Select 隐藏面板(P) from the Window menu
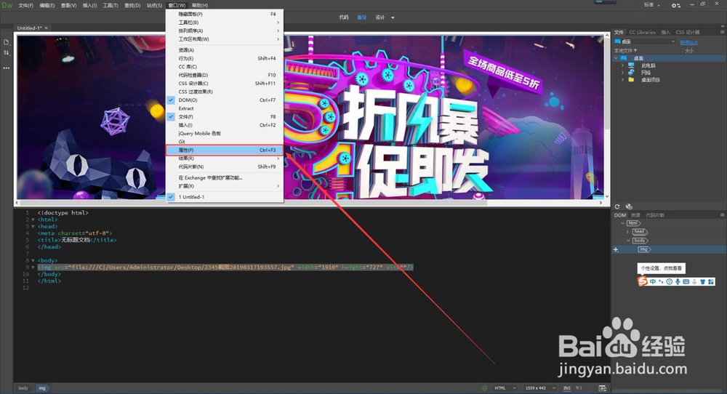The height and width of the screenshot is (394, 727). 225,14
